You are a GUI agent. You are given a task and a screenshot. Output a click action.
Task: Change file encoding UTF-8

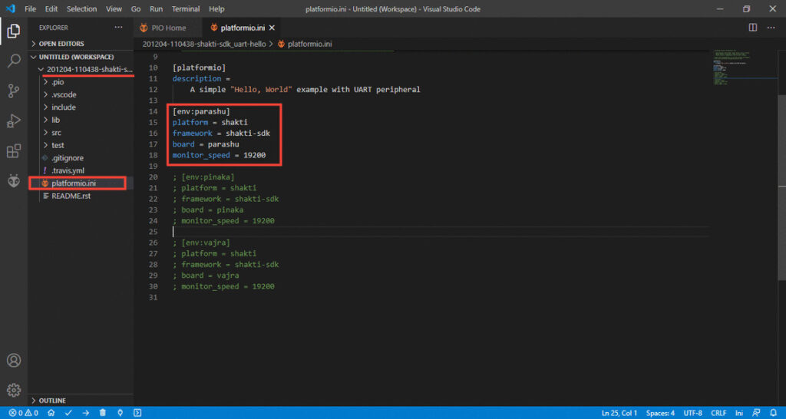coord(693,413)
